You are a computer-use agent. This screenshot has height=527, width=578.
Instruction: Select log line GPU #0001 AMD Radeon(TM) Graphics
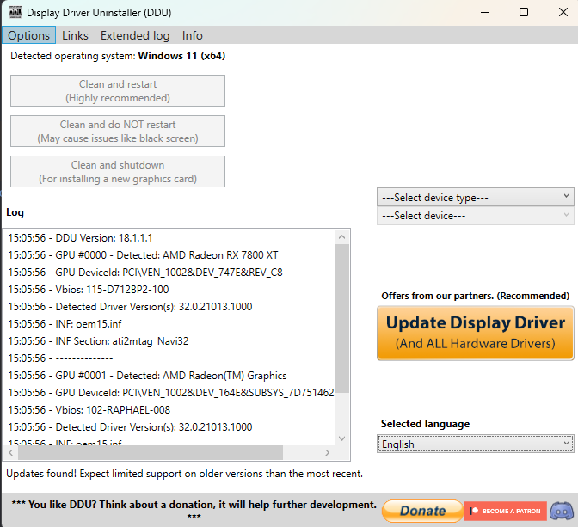147,376
